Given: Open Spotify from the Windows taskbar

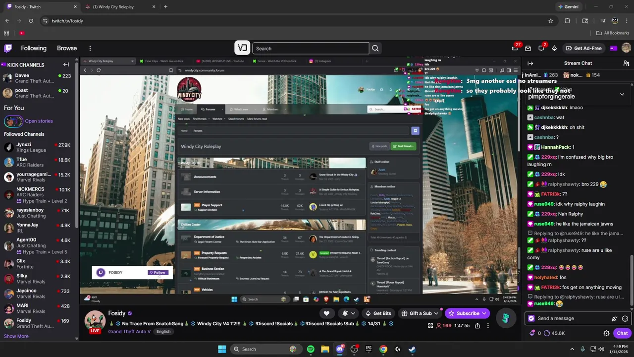Looking at the screenshot, I should tap(311, 349).
